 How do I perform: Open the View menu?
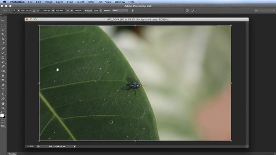point(108,2)
